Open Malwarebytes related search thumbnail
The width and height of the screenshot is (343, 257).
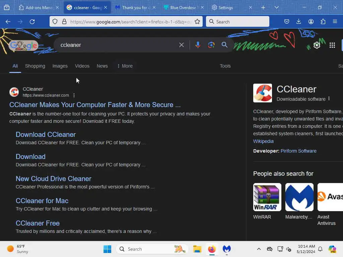point(299,197)
